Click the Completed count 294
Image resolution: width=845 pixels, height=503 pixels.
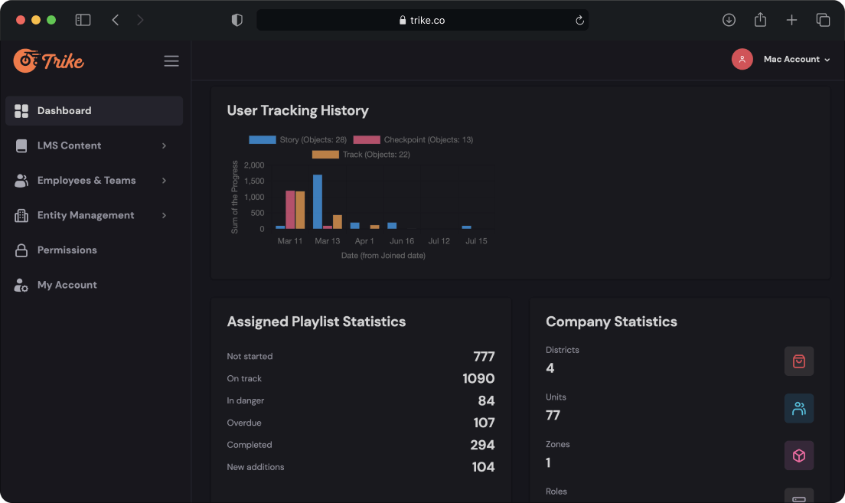(482, 446)
